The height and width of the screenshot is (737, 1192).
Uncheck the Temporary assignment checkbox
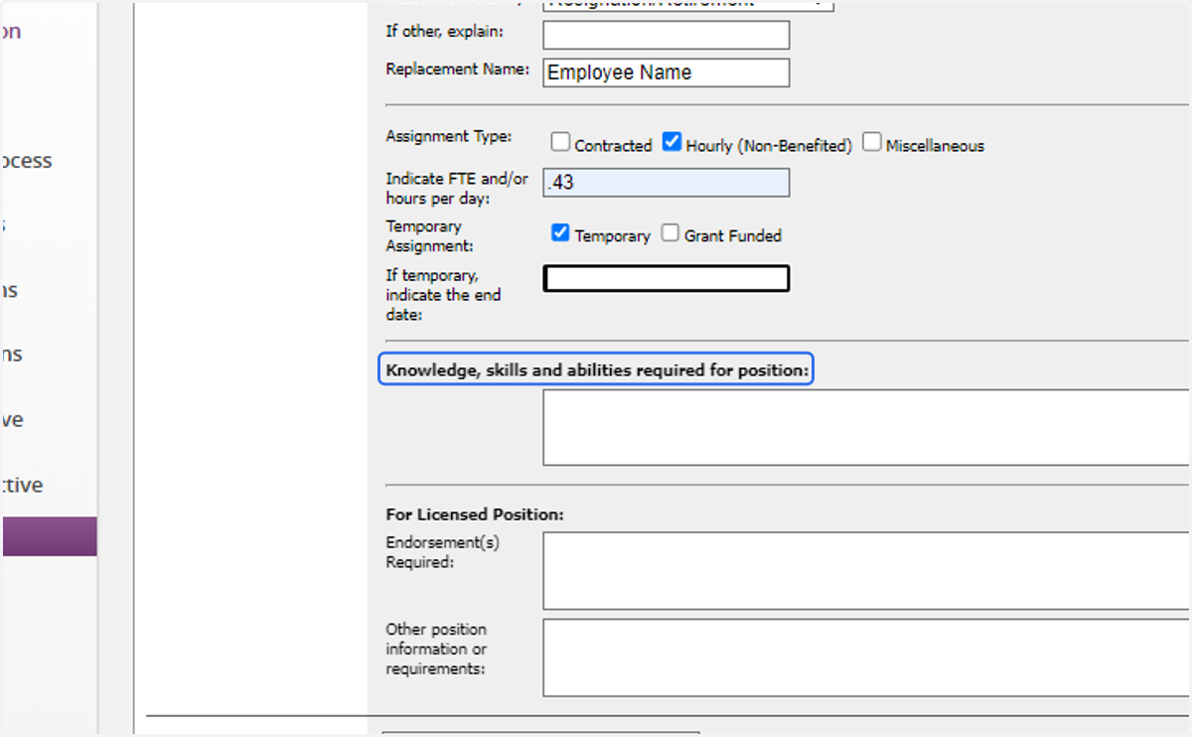pyautogui.click(x=560, y=232)
